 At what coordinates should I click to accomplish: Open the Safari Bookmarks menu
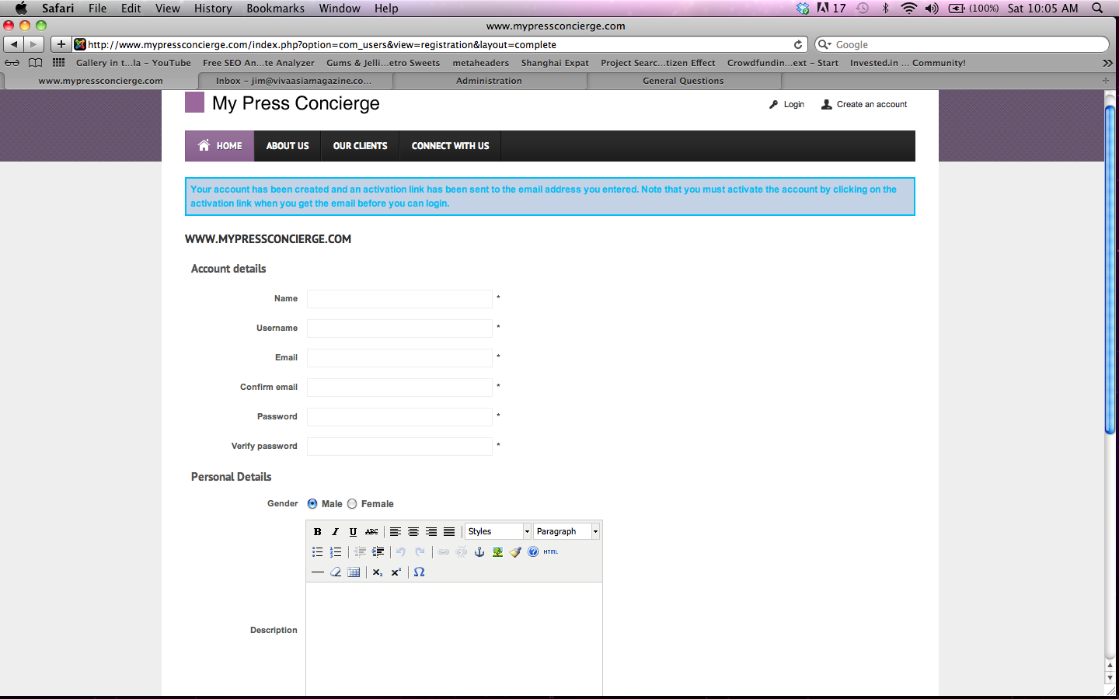[276, 9]
